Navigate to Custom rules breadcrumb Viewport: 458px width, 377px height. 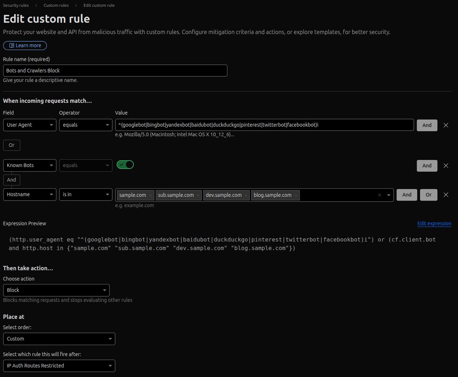[x=56, y=5]
